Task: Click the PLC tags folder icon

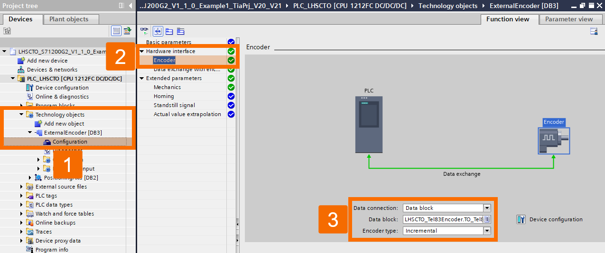Action: pyautogui.click(x=30, y=196)
